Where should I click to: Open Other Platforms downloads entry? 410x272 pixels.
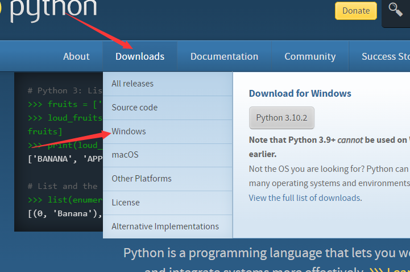click(142, 179)
